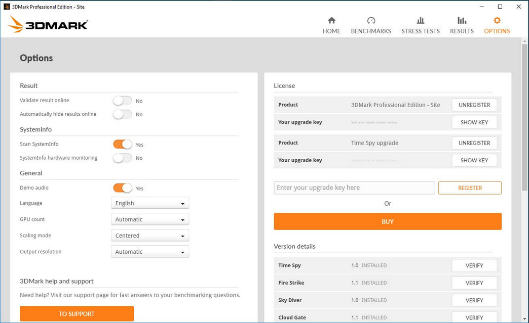Verify the Time Spy installation
The width and height of the screenshot is (529, 323).
tap(474, 265)
